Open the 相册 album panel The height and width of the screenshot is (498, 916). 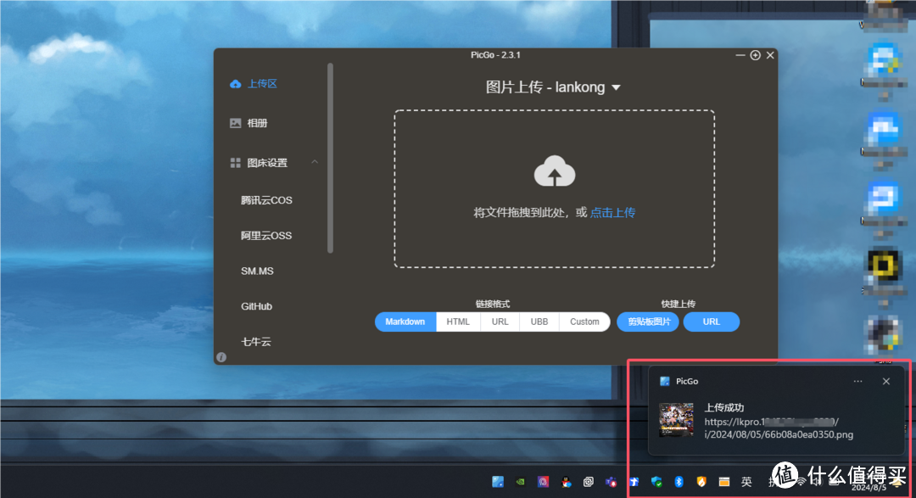tap(235, 123)
